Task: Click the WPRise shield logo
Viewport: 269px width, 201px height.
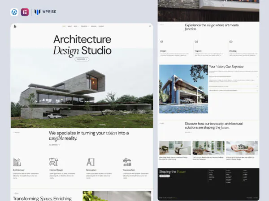Action: coord(38,13)
